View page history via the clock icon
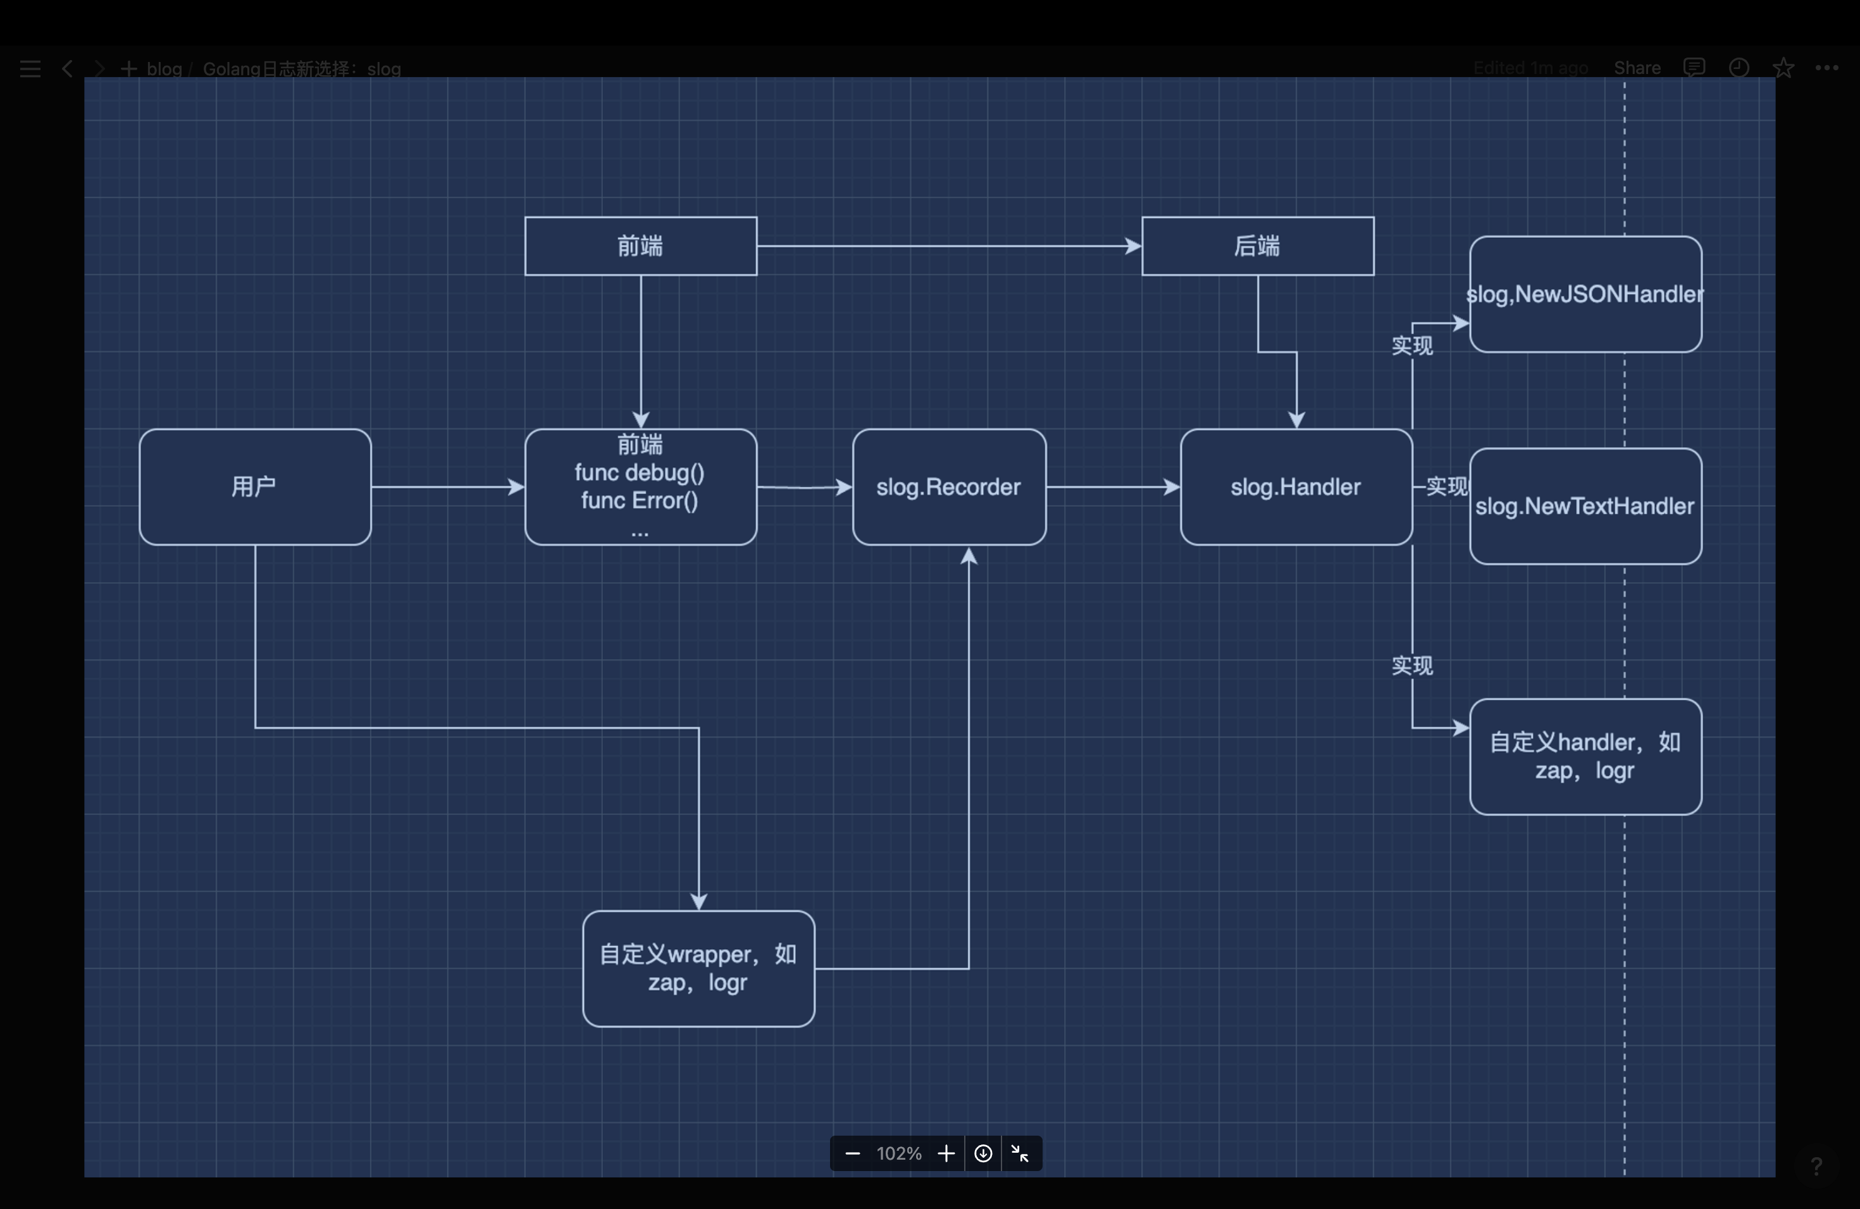 pos(1739,68)
